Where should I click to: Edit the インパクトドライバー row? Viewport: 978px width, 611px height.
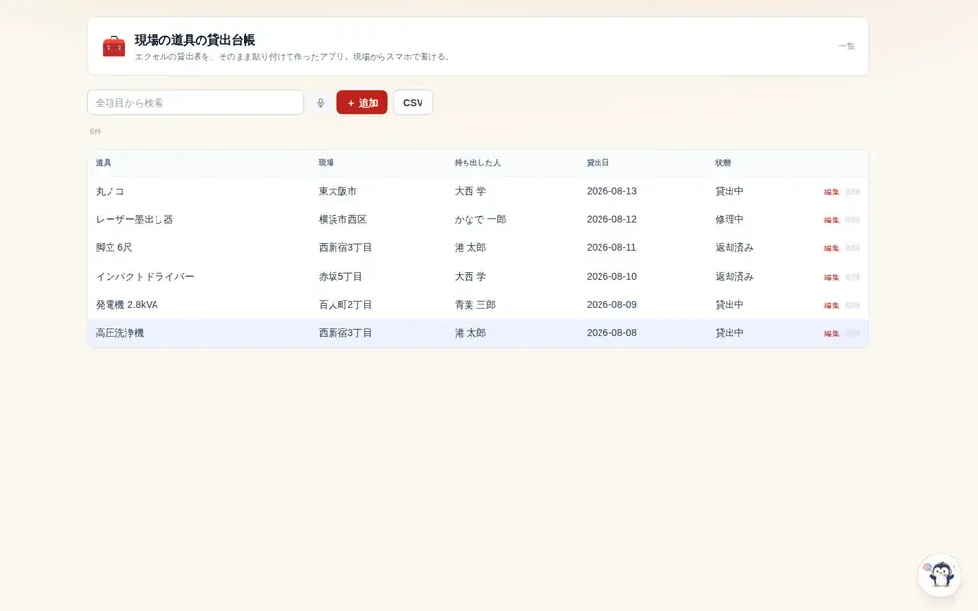point(831,277)
